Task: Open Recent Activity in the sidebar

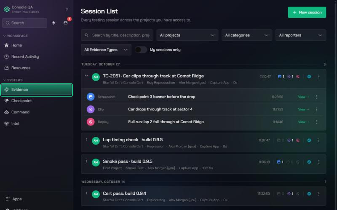Action: 37,57
